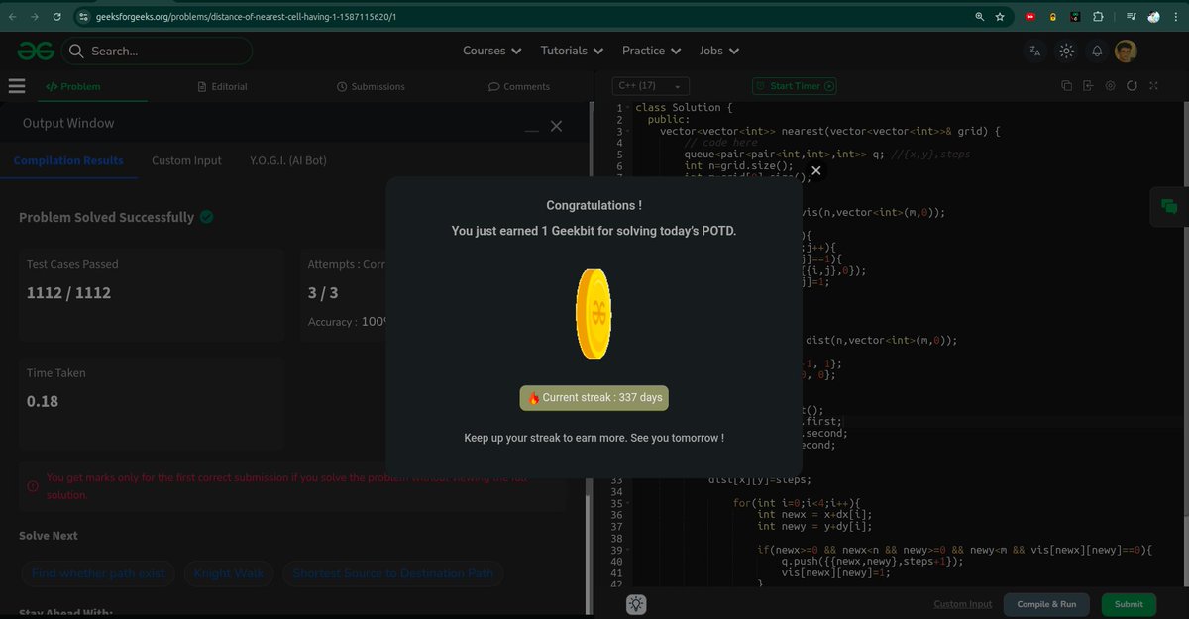Screen dimensions: 1189x619
Task: Click the Time Taken value '0.18'
Action: coord(43,401)
